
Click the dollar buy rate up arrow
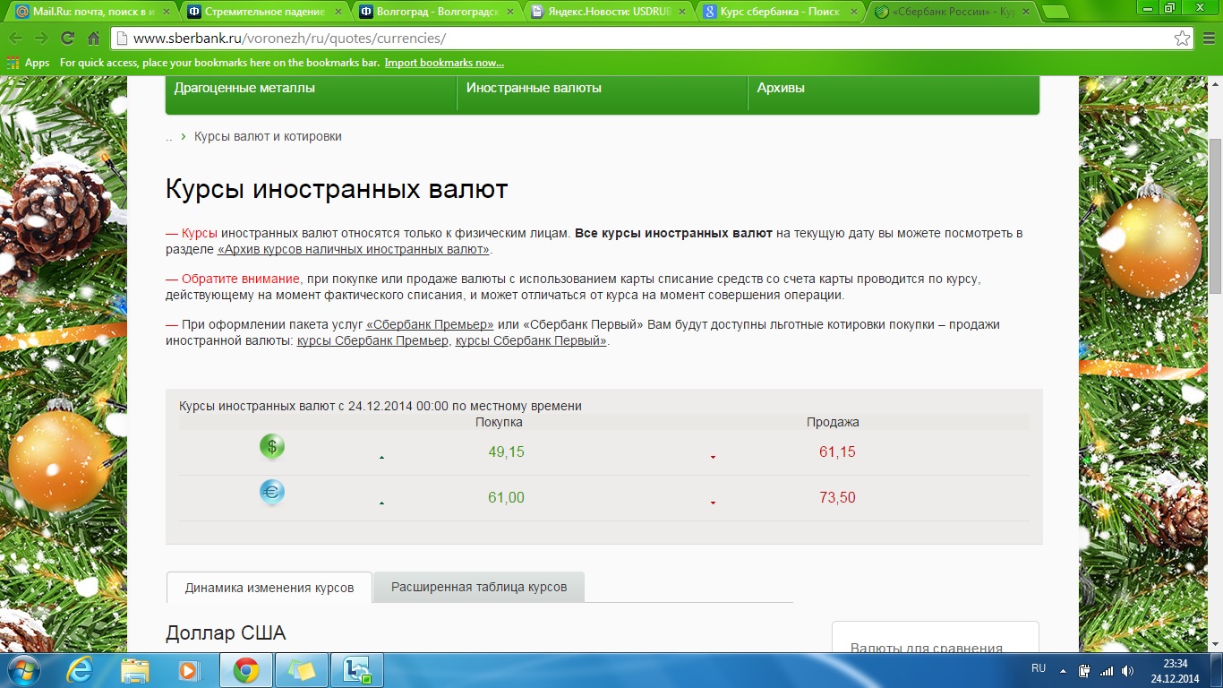[382, 457]
